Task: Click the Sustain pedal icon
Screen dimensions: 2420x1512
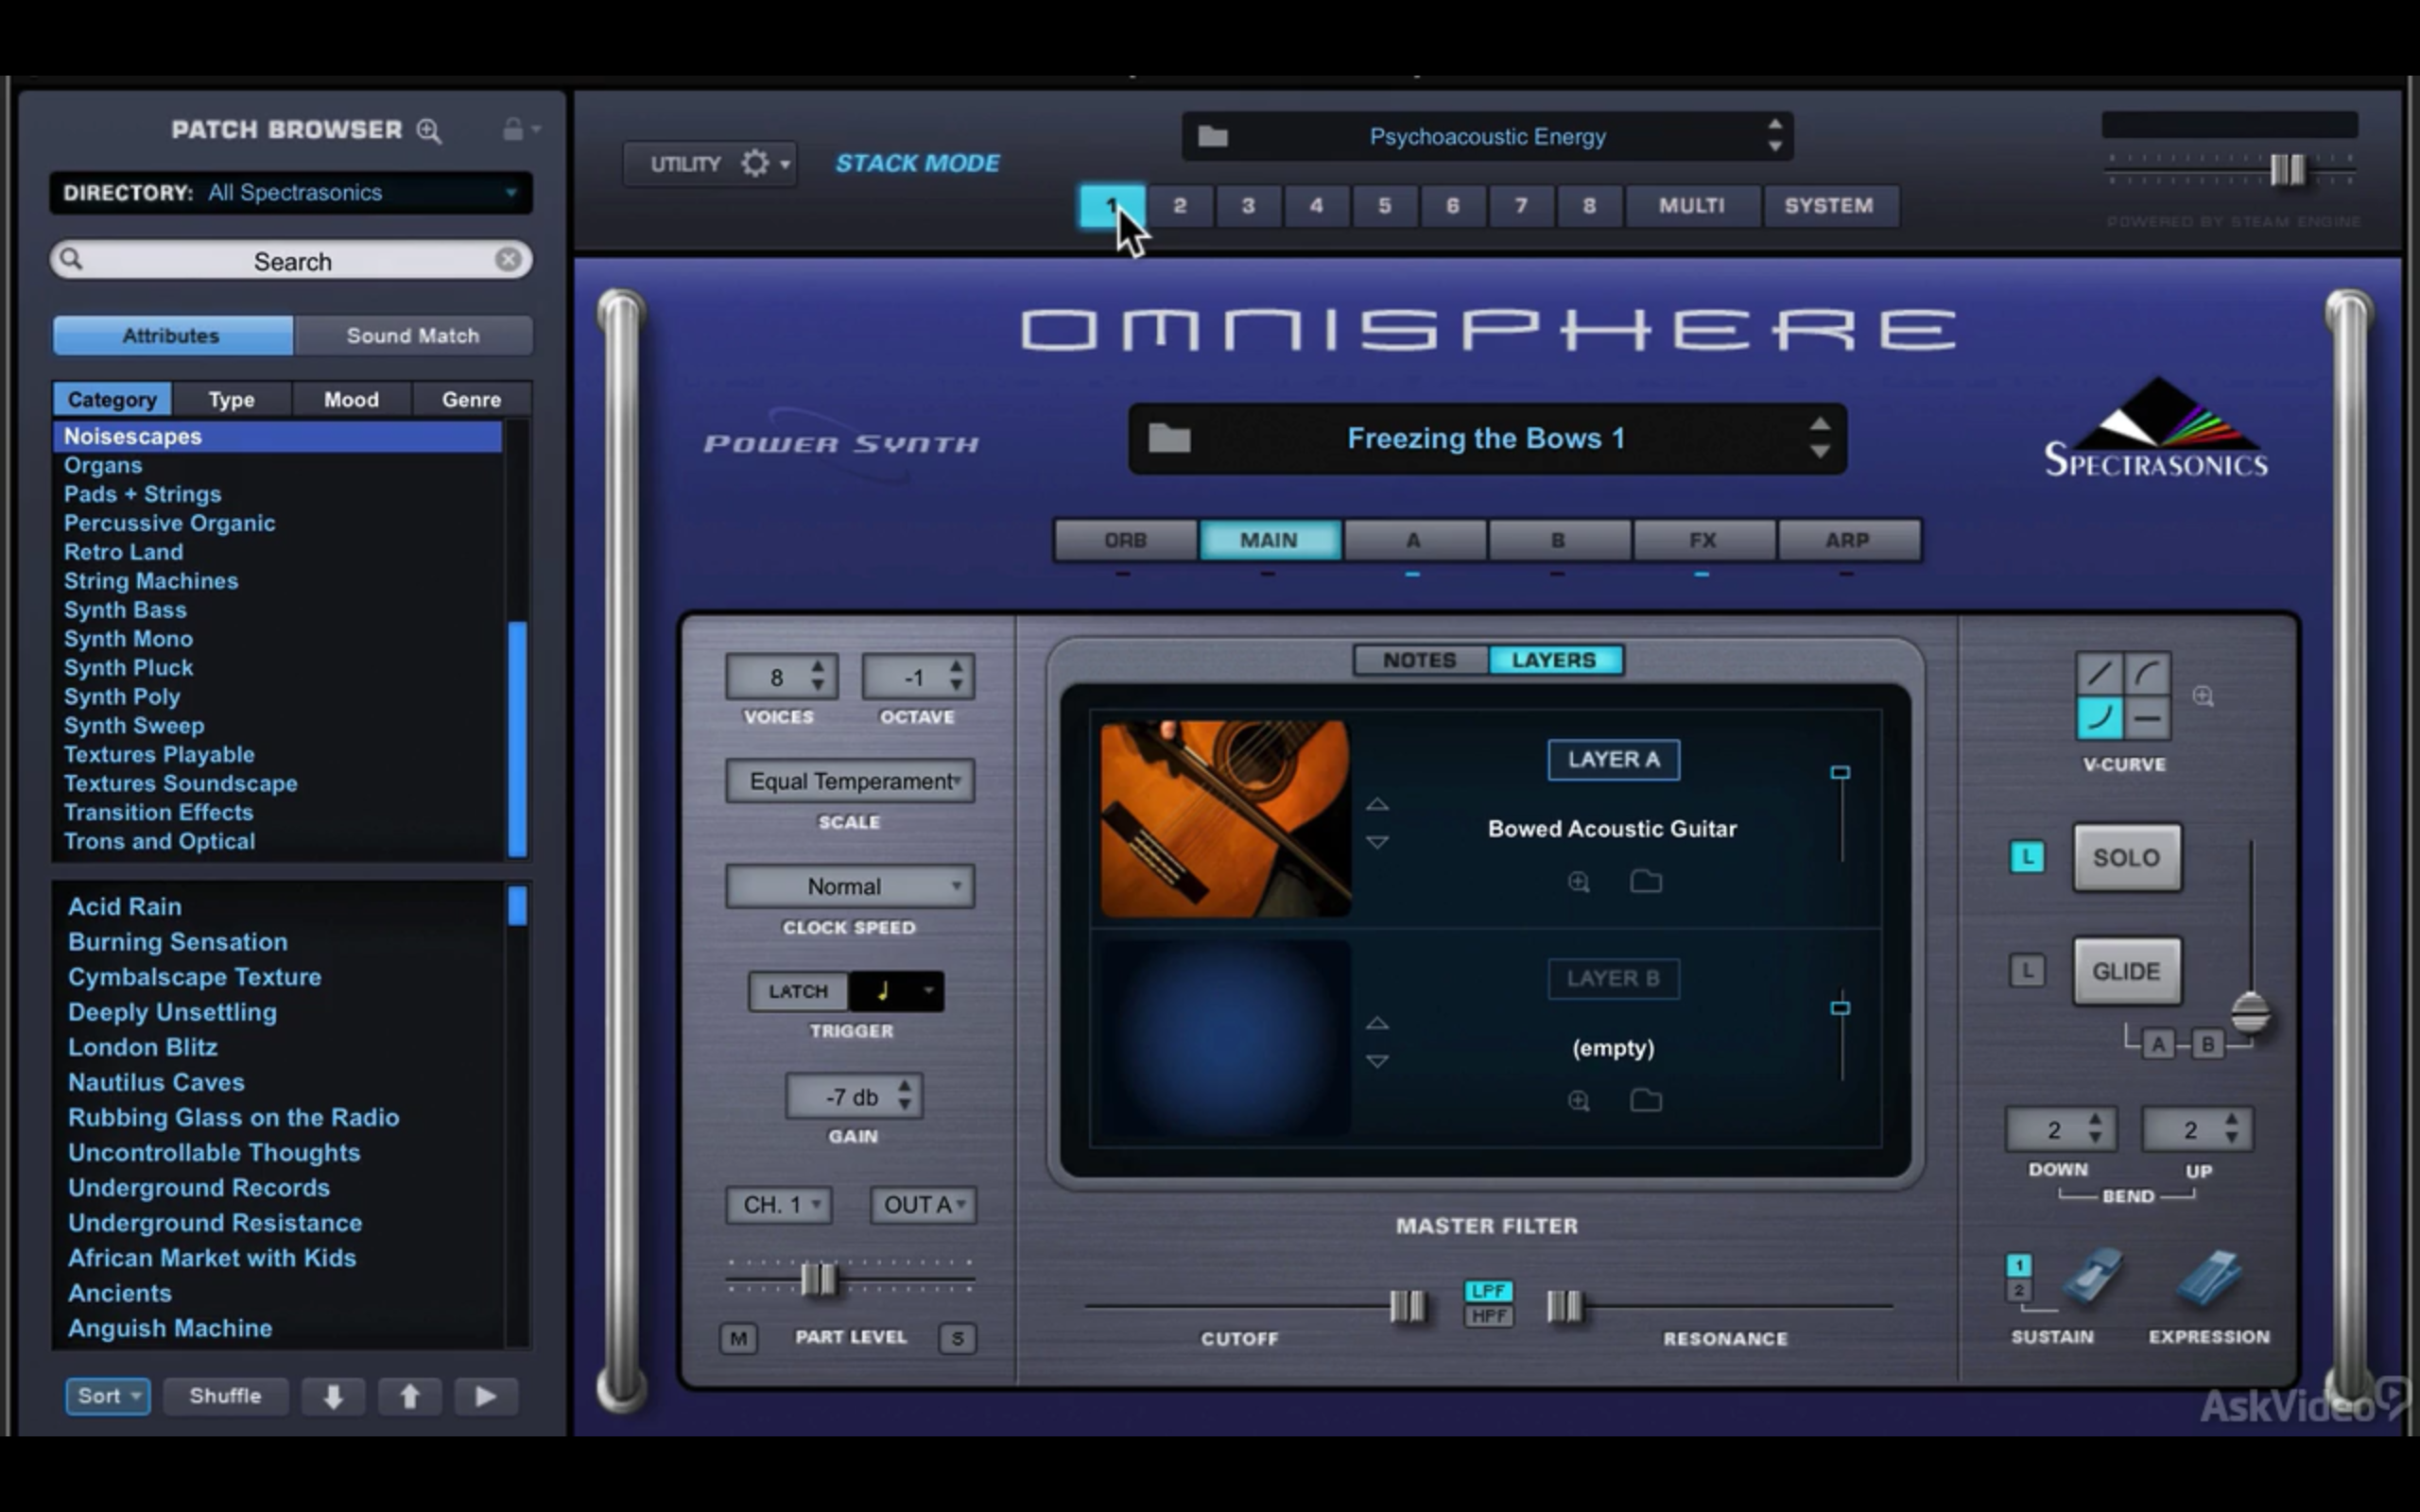Action: (2091, 1278)
